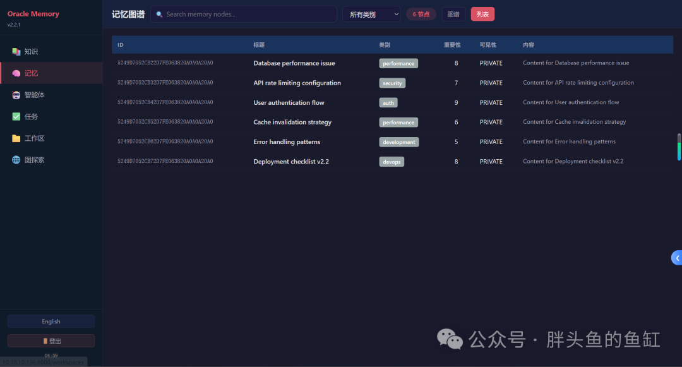The height and width of the screenshot is (367, 682).
Task: Click the vertical scrollbar thumb at right
Action: [679, 147]
